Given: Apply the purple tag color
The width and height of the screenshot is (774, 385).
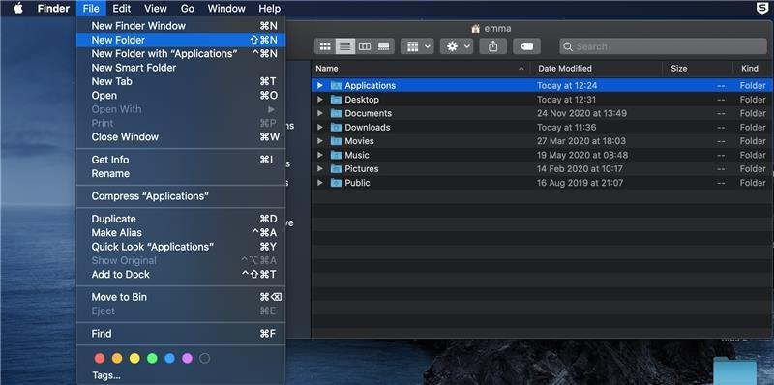Looking at the screenshot, I should point(187,358).
